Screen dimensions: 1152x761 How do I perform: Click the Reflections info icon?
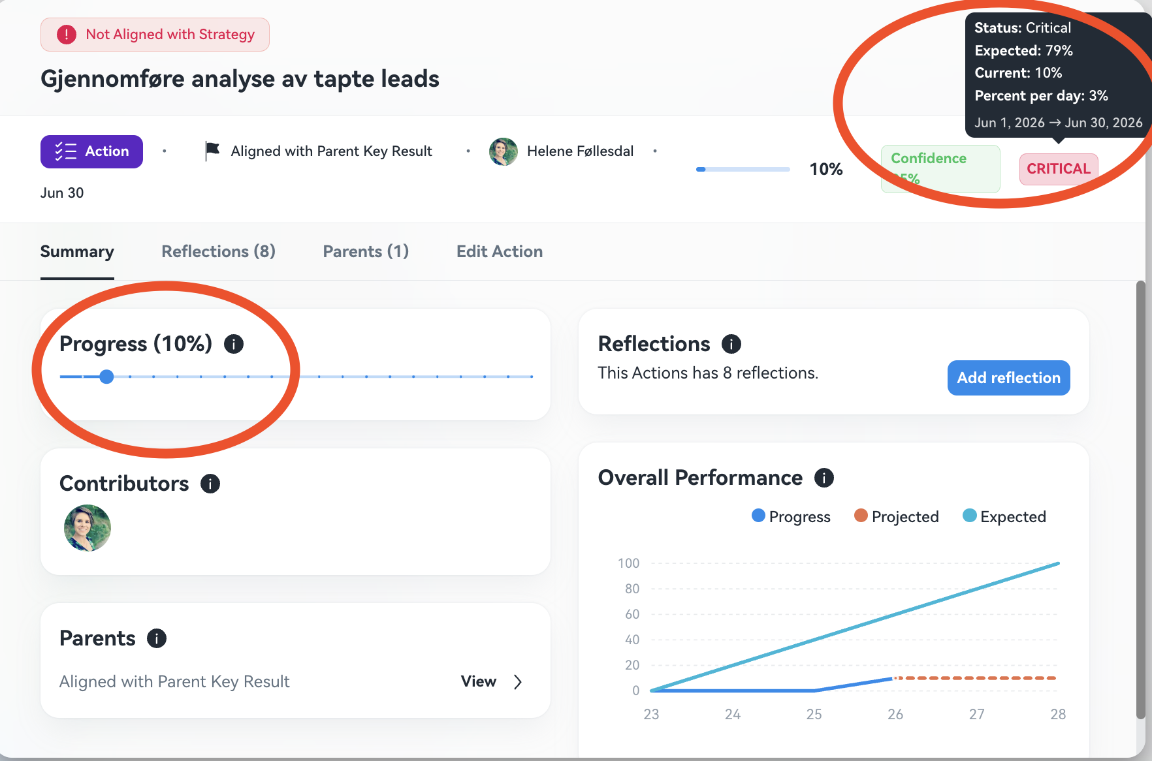(x=731, y=344)
